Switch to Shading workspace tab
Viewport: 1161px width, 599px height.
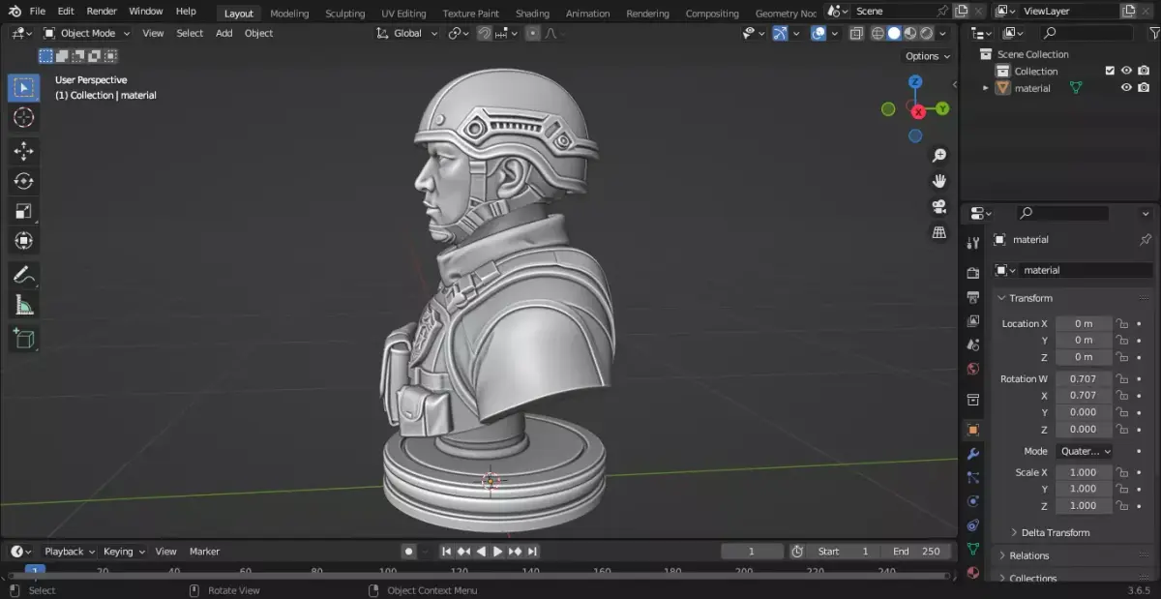tap(532, 14)
